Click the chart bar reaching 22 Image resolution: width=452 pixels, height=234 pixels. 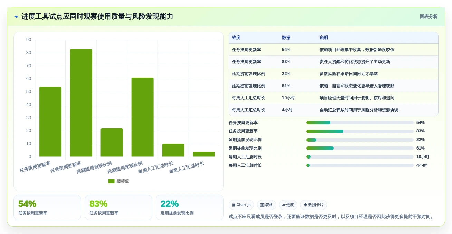point(112,143)
